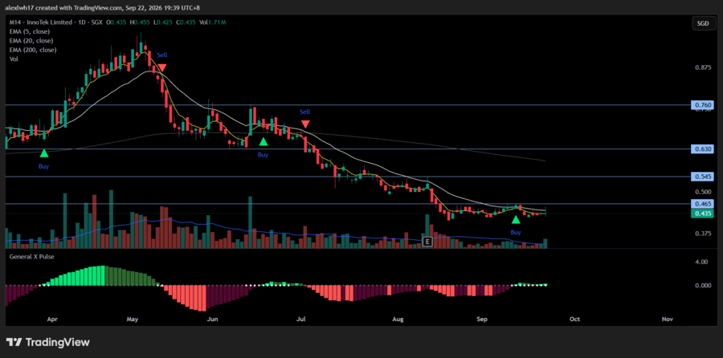The width and height of the screenshot is (723, 358).
Task: Click the first green Buy arrow in April
Action: pos(44,153)
